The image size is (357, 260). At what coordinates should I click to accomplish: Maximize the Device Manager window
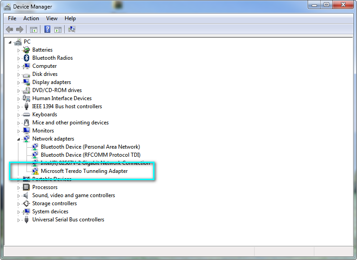[x=326, y=4]
